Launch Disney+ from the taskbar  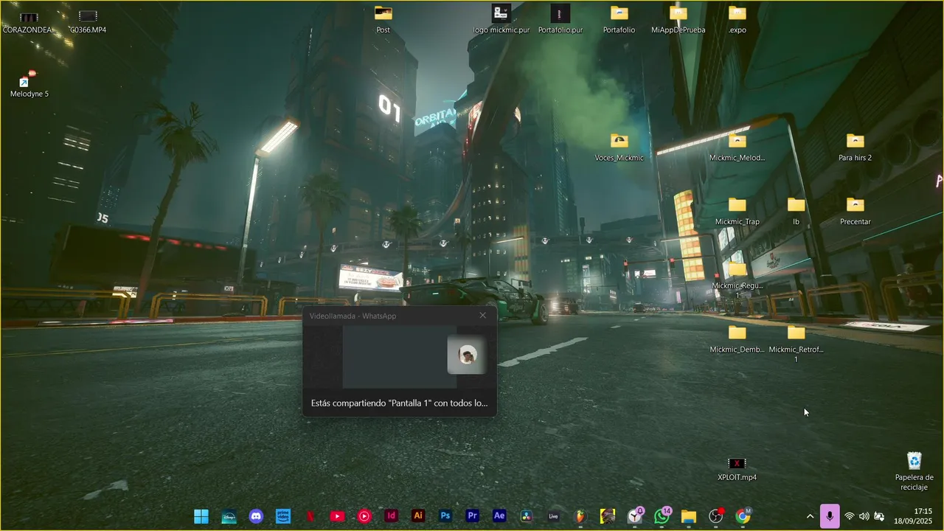[x=229, y=516]
